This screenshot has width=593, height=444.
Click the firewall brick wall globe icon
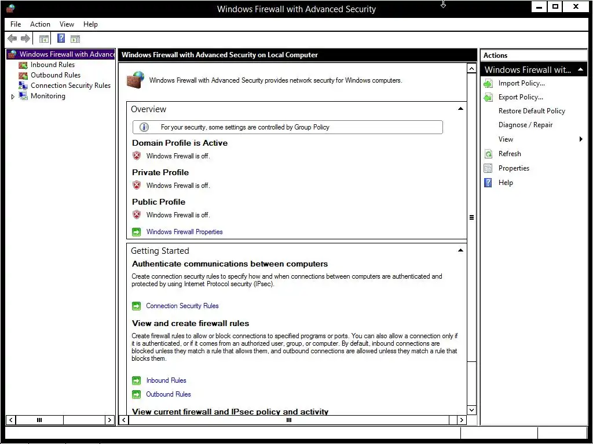coord(136,80)
